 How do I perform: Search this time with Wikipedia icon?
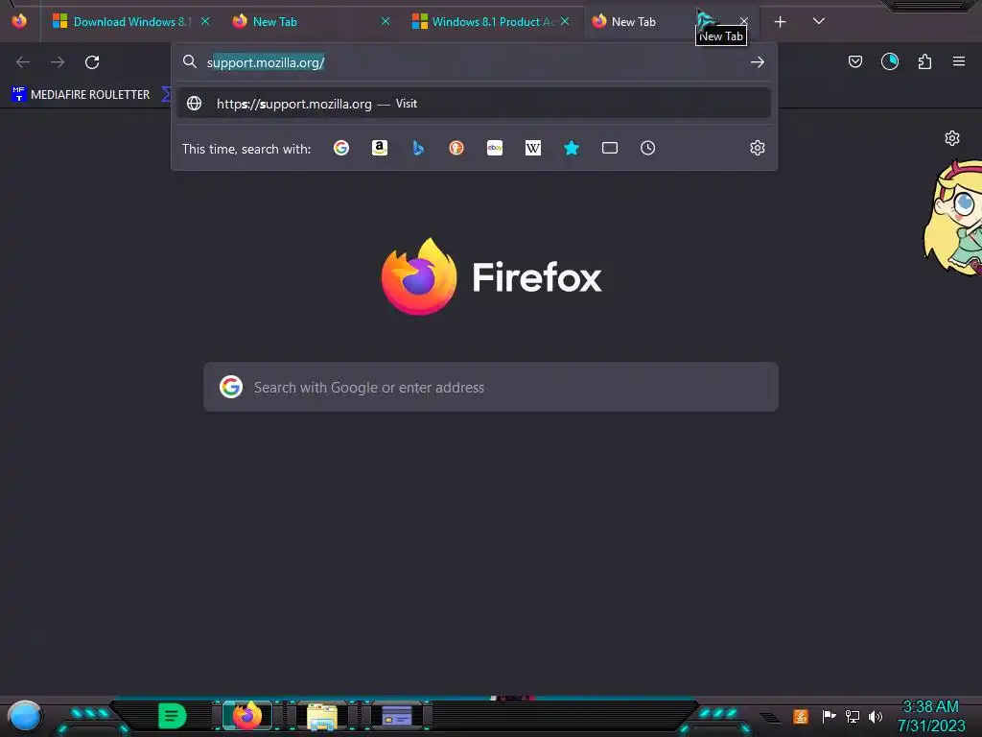coord(533,148)
